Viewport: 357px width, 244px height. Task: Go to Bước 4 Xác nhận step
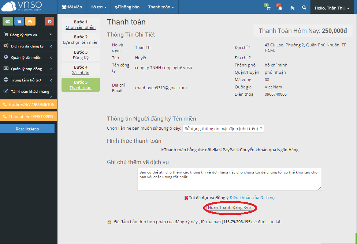click(81, 70)
